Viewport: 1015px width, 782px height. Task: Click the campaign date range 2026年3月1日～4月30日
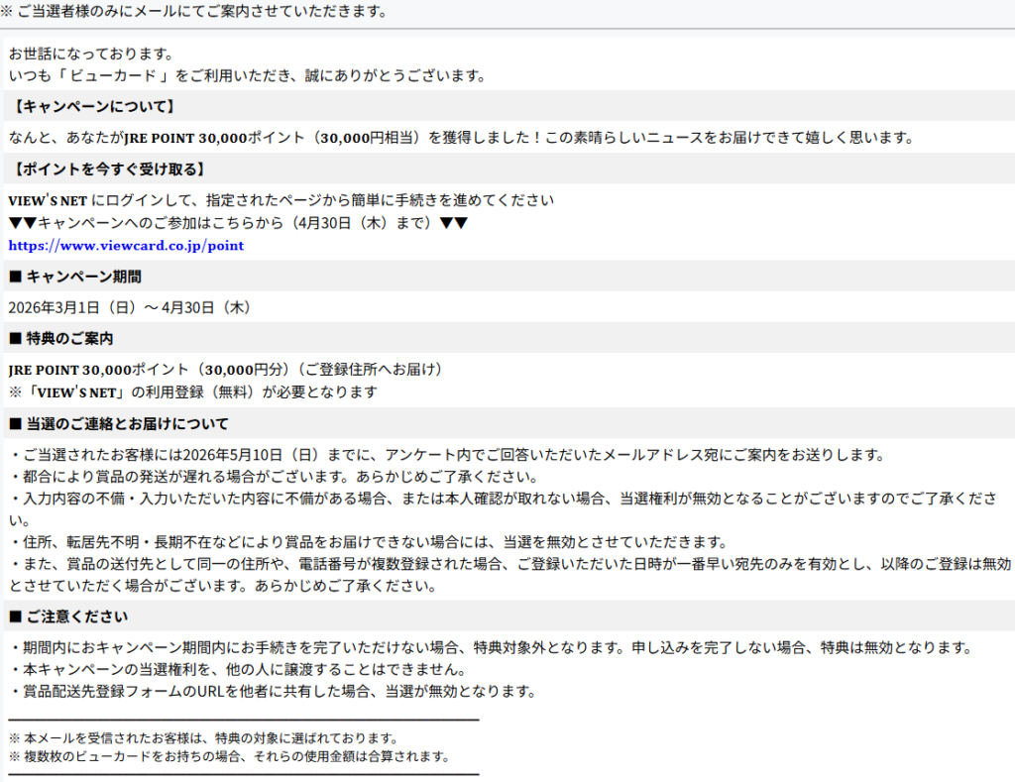pos(129,307)
